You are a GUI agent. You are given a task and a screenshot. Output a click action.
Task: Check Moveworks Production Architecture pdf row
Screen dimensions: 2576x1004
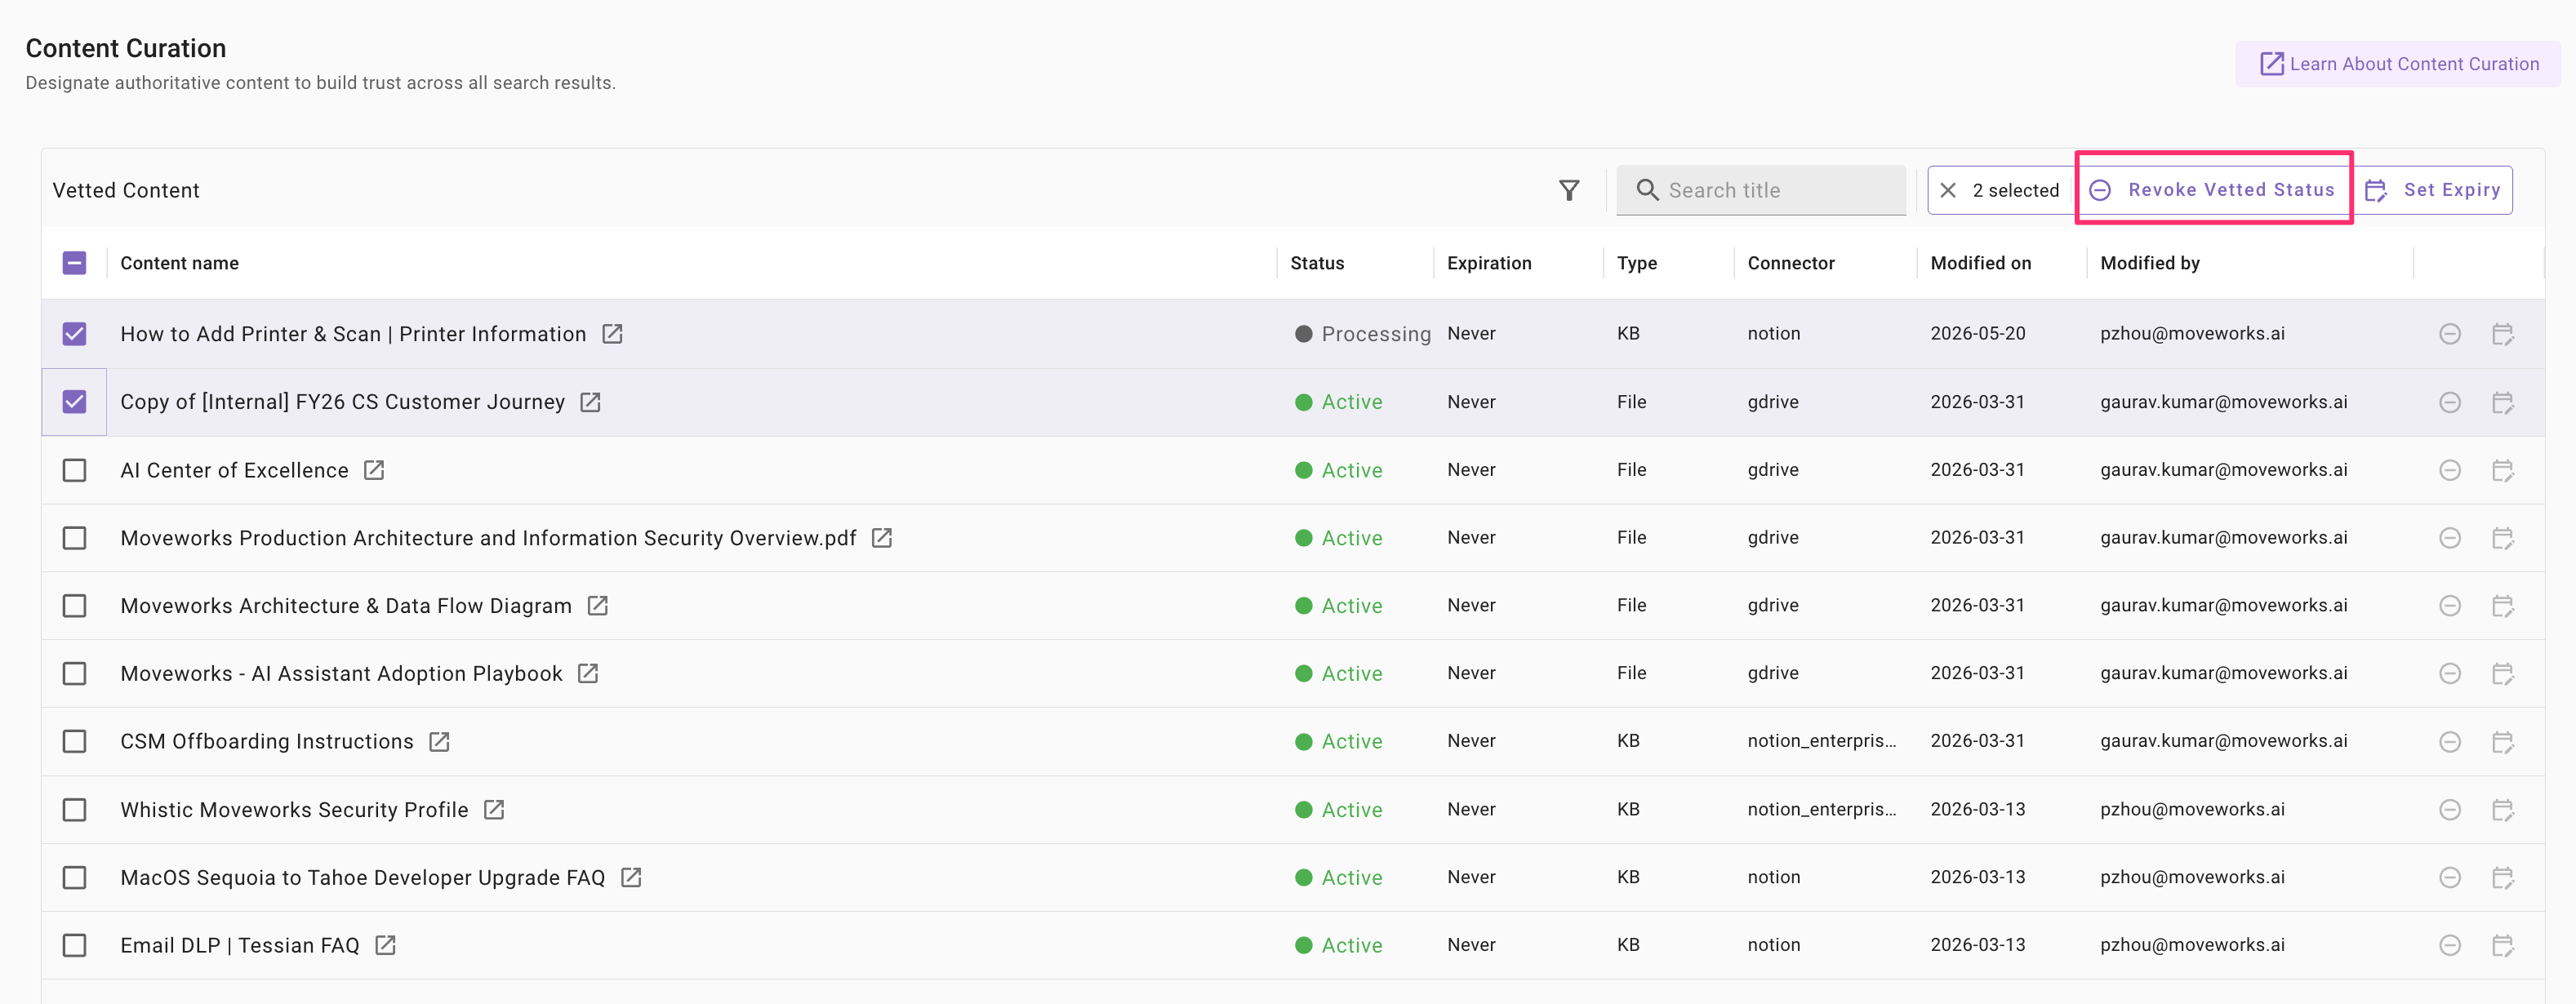[74, 538]
